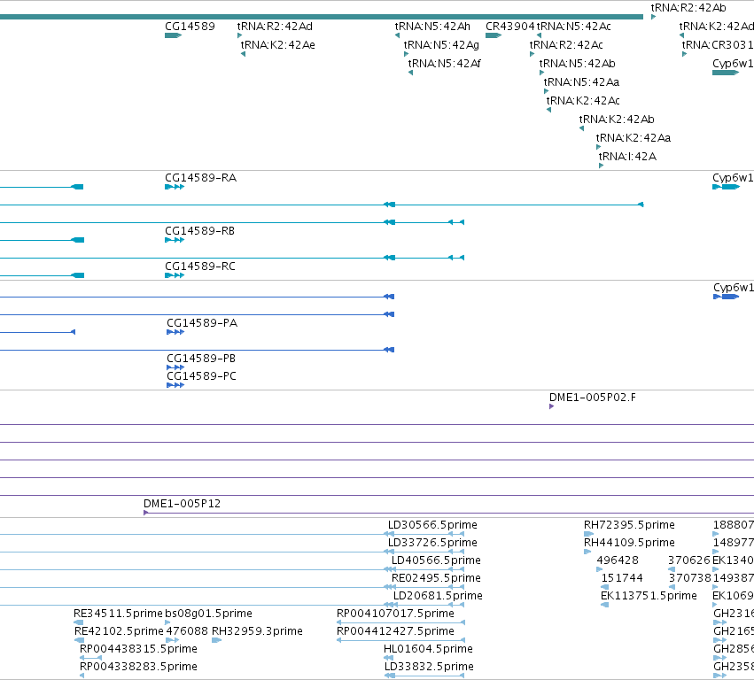Screen dimensions: 754x680
Task: Open the CG14589-PB protein label
Action: [201, 359]
